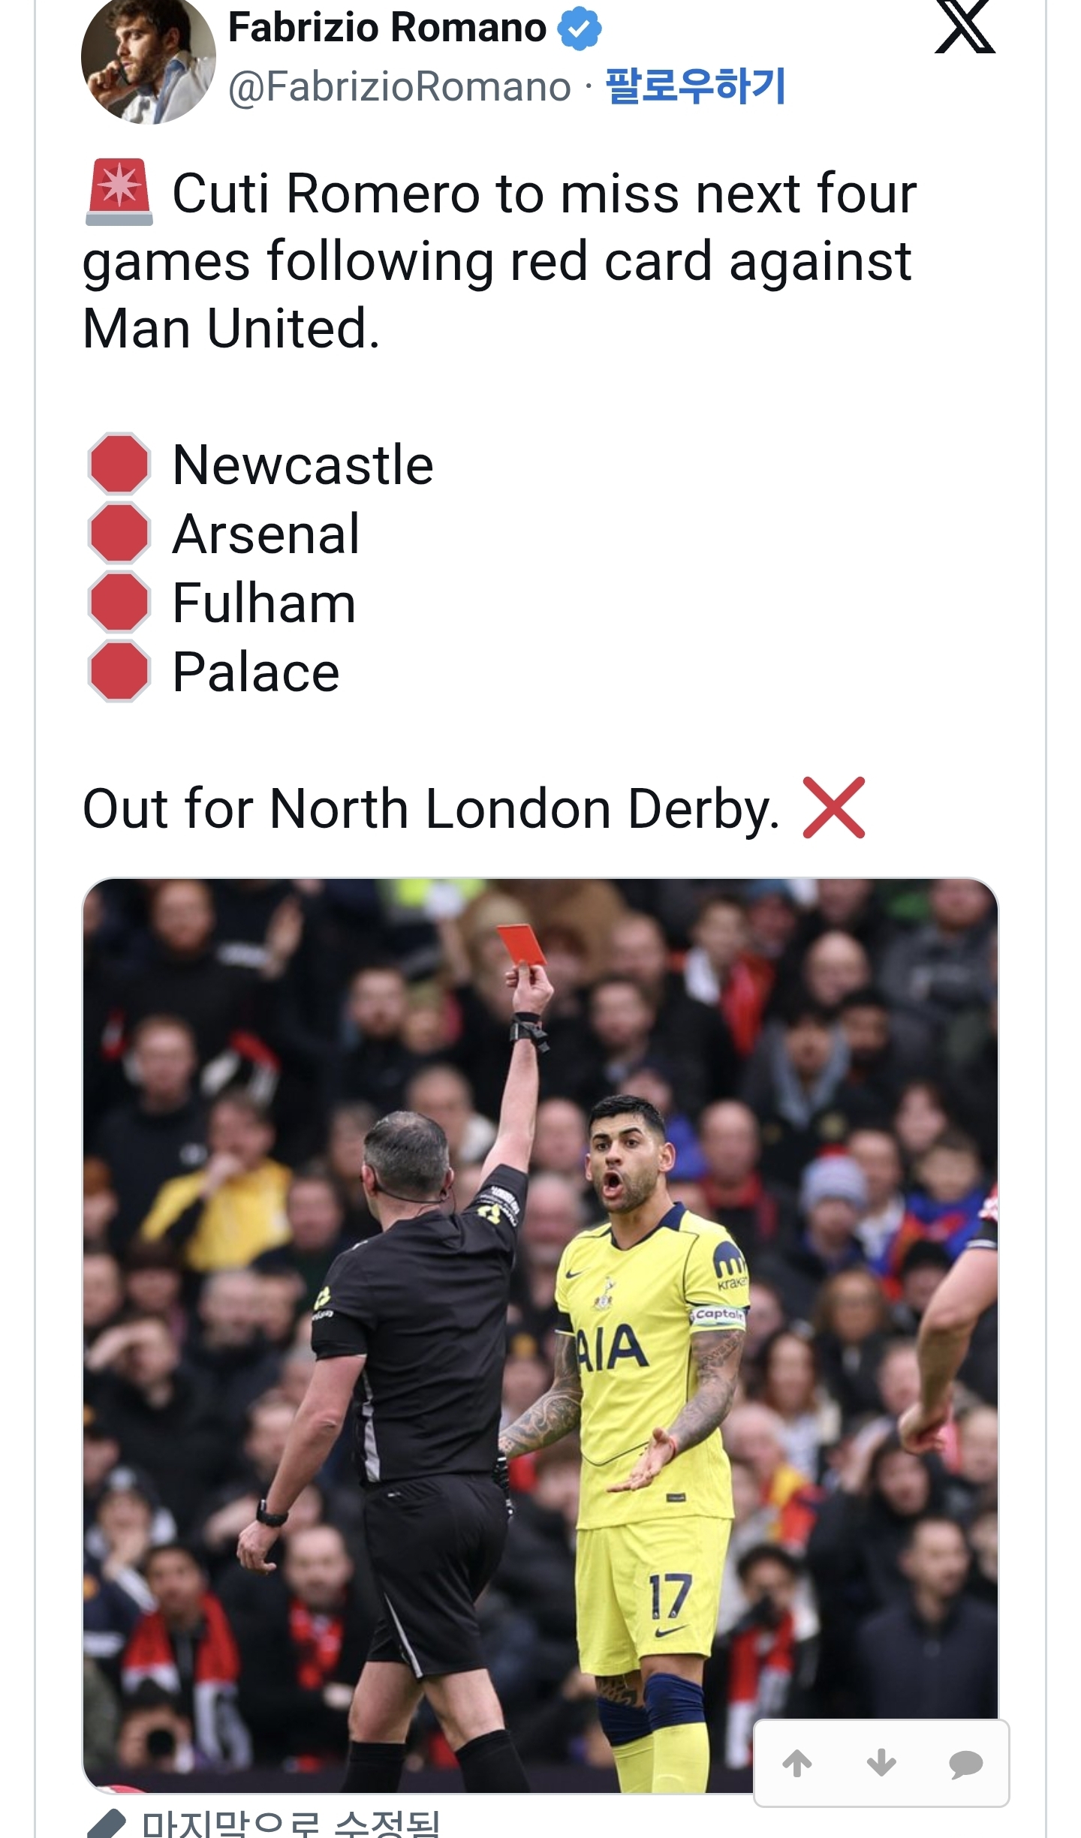1081x1838 pixels.
Task: Click the 마지막으로 수정됨 edited label
Action: pyautogui.click(x=291, y=1825)
